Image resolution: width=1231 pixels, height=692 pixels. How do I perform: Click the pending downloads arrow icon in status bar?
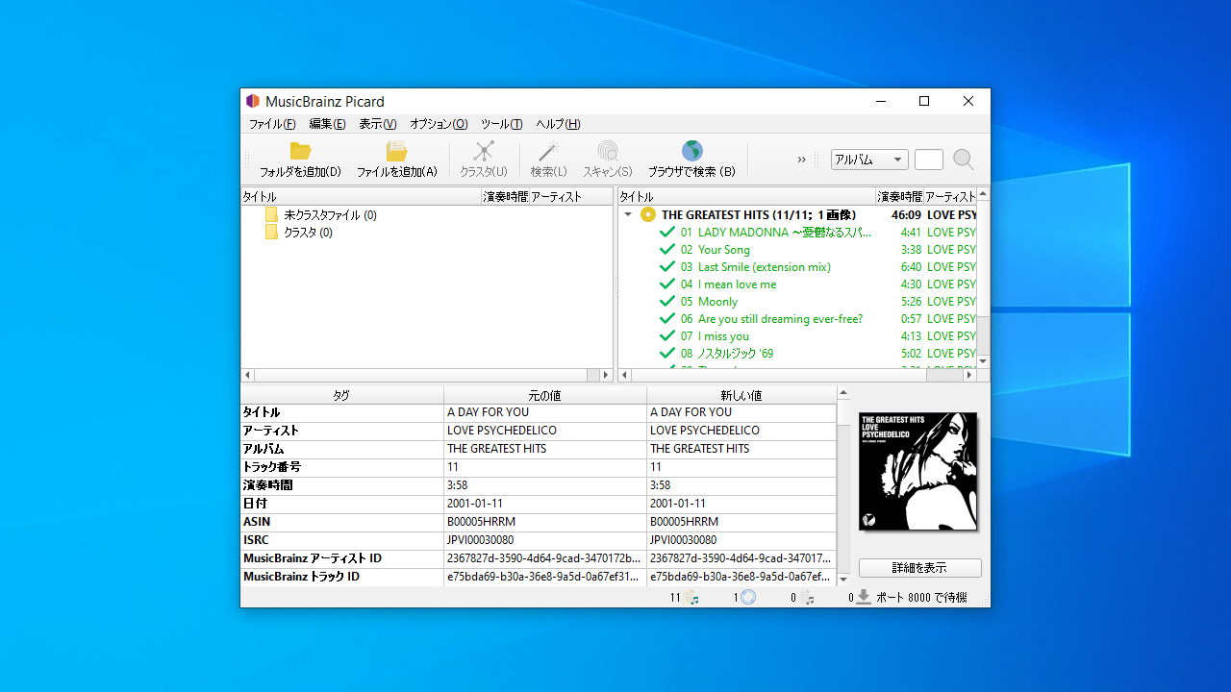864,597
